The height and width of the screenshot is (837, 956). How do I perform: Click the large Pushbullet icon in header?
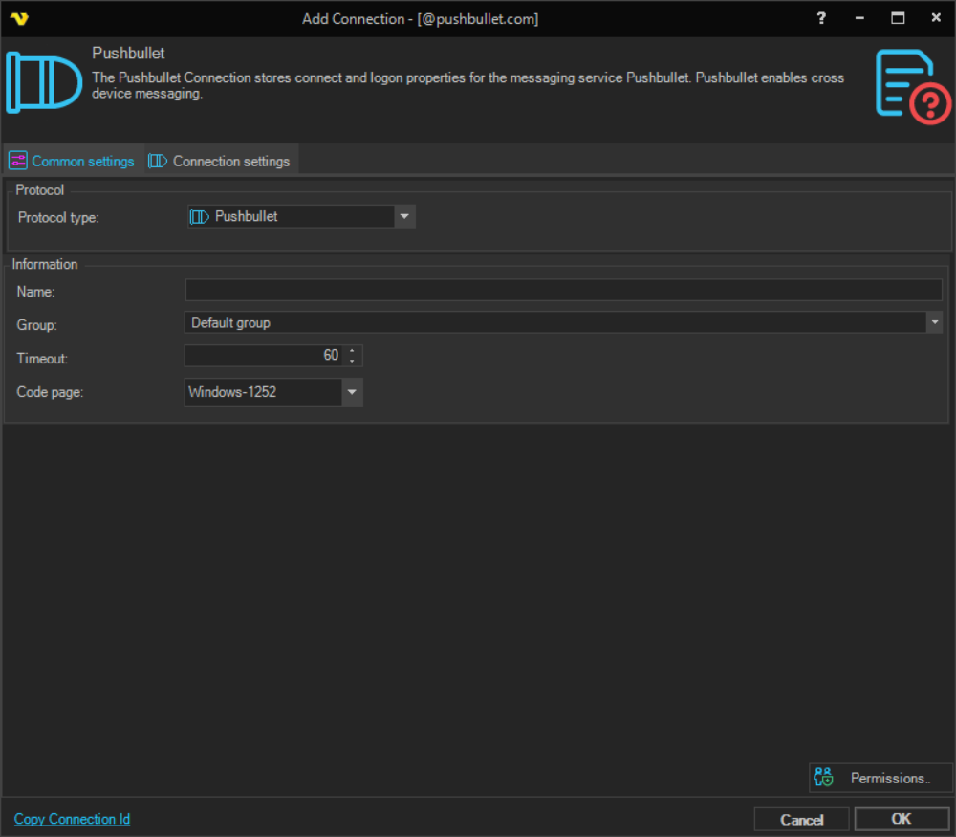pos(44,82)
